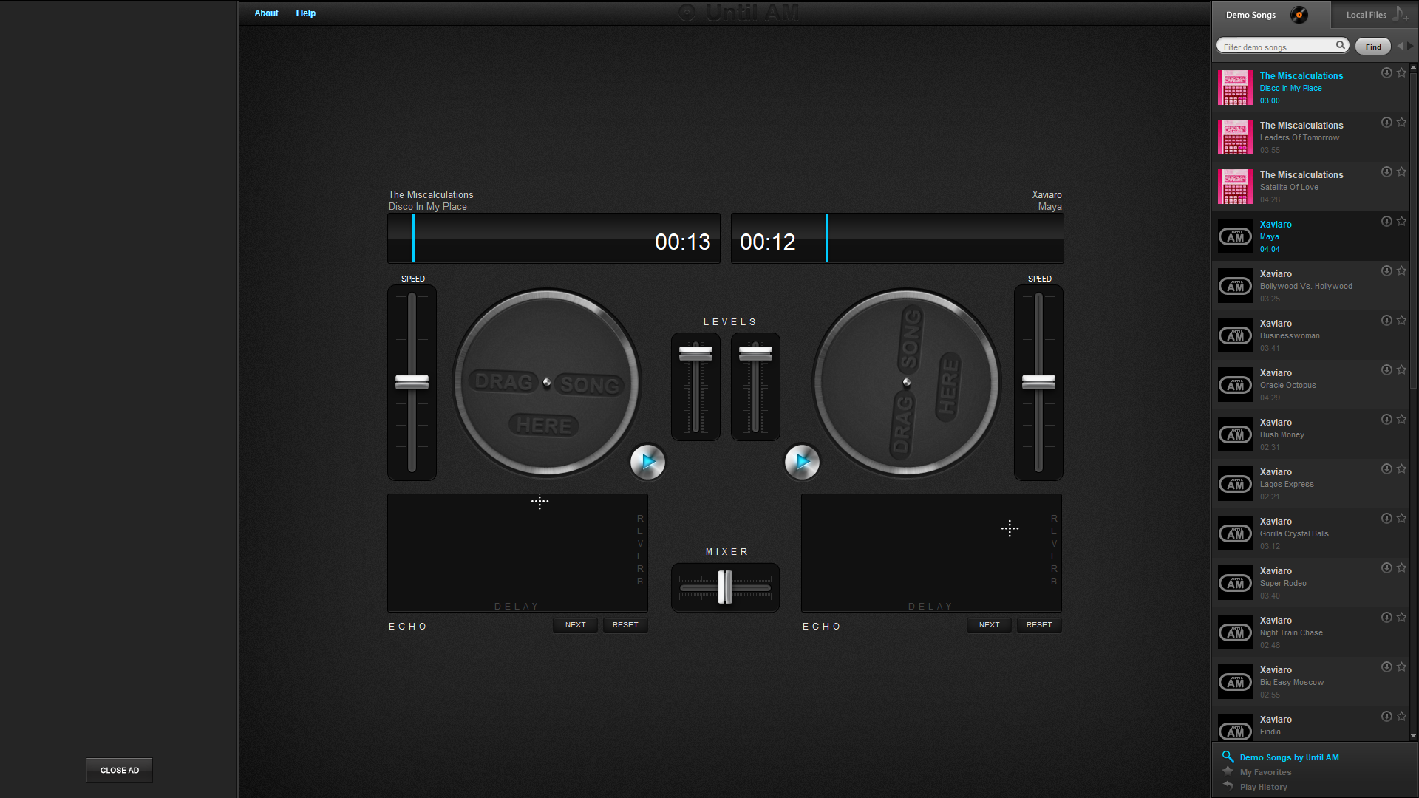This screenshot has height=798, width=1419.
Task: Click the add music note icon
Action: click(x=1401, y=14)
